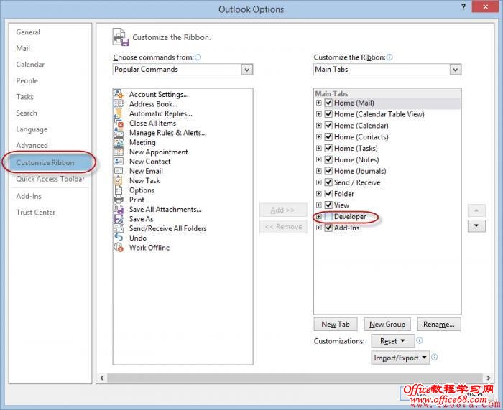Click the Close All Items icon
This screenshot has width=503, height=410.
[x=119, y=123]
